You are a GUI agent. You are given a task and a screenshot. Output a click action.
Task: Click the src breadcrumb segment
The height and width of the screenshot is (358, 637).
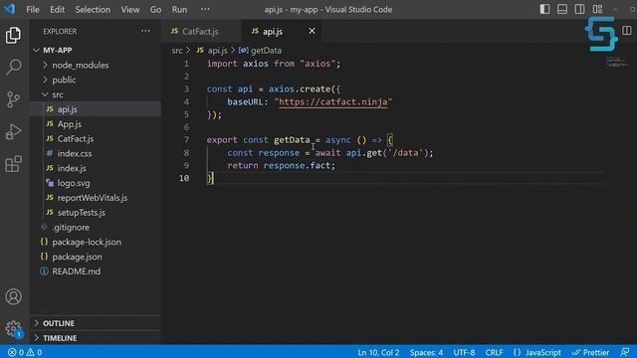(x=177, y=51)
